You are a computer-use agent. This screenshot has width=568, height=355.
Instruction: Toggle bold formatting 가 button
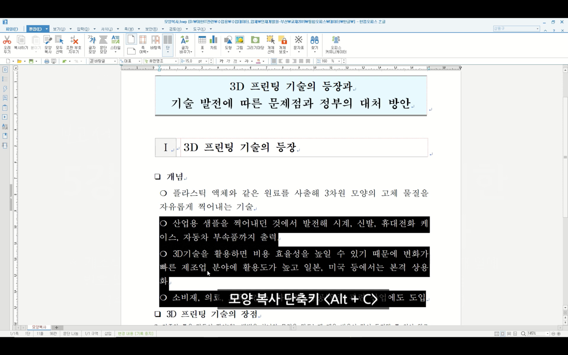pyautogui.click(x=221, y=61)
